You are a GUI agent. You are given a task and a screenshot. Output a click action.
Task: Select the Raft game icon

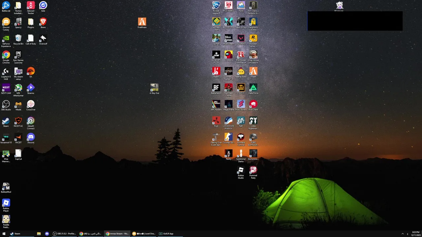coord(241,122)
